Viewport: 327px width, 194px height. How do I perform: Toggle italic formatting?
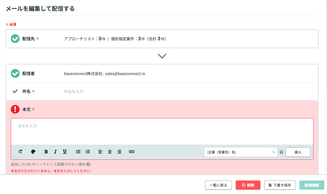click(55, 152)
